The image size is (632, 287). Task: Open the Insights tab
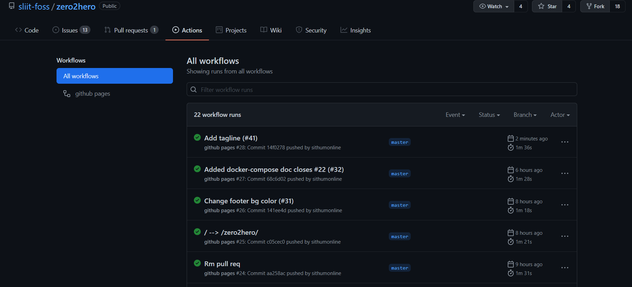356,30
